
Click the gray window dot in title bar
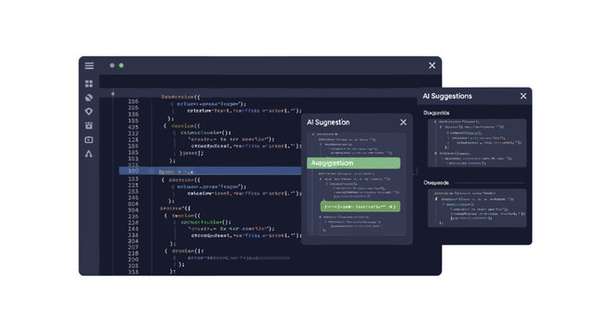tap(112, 65)
